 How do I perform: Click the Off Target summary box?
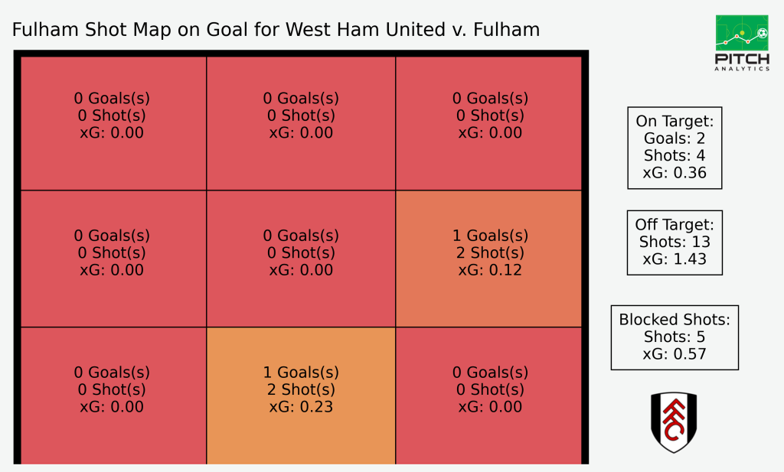coord(675,243)
